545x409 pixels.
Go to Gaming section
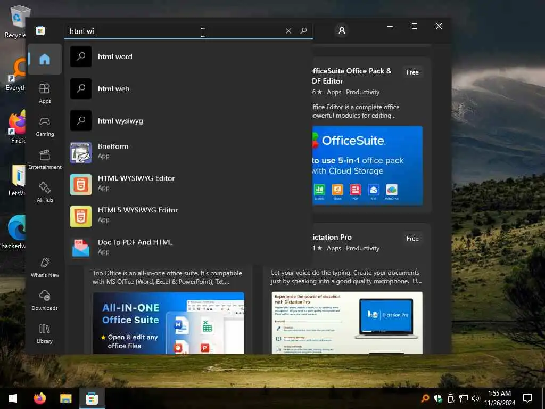(45, 127)
